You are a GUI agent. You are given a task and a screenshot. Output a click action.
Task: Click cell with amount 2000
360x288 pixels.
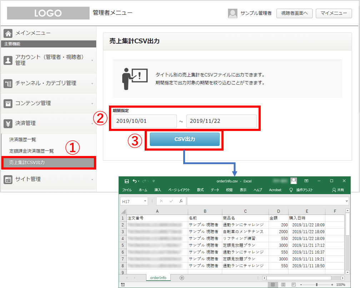[279, 231]
